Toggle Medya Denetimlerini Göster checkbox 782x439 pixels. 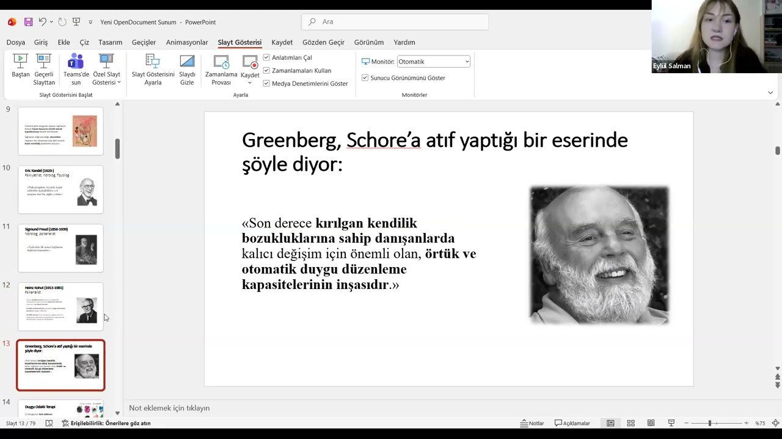click(266, 84)
